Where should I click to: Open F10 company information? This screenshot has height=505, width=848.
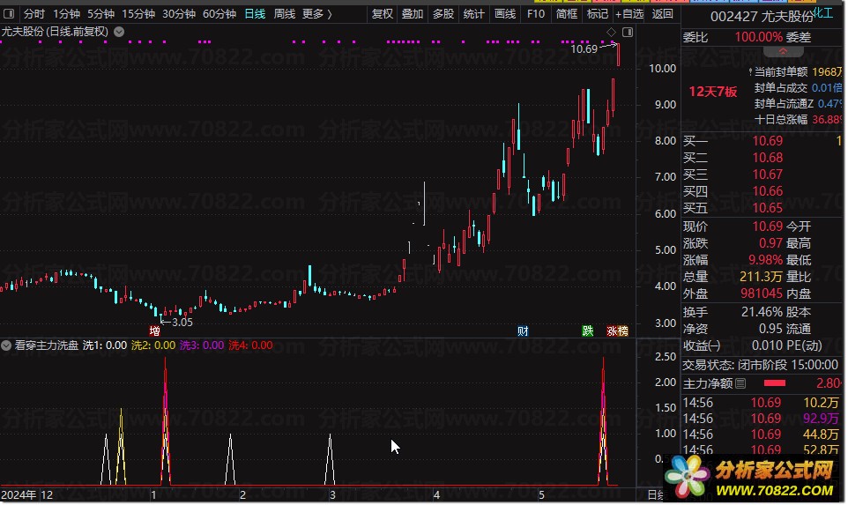point(536,13)
